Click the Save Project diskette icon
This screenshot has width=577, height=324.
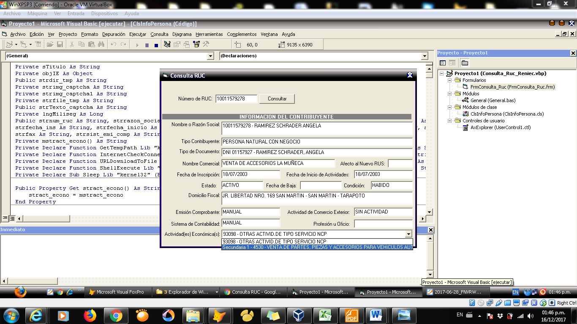60,44
